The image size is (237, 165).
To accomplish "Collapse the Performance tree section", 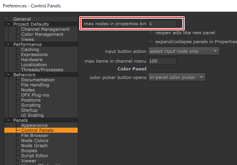I will pyautogui.click(x=8, y=44).
